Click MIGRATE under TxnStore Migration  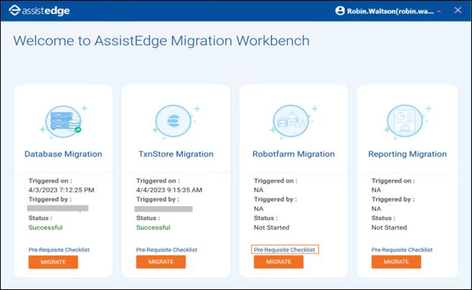pyautogui.click(x=160, y=262)
